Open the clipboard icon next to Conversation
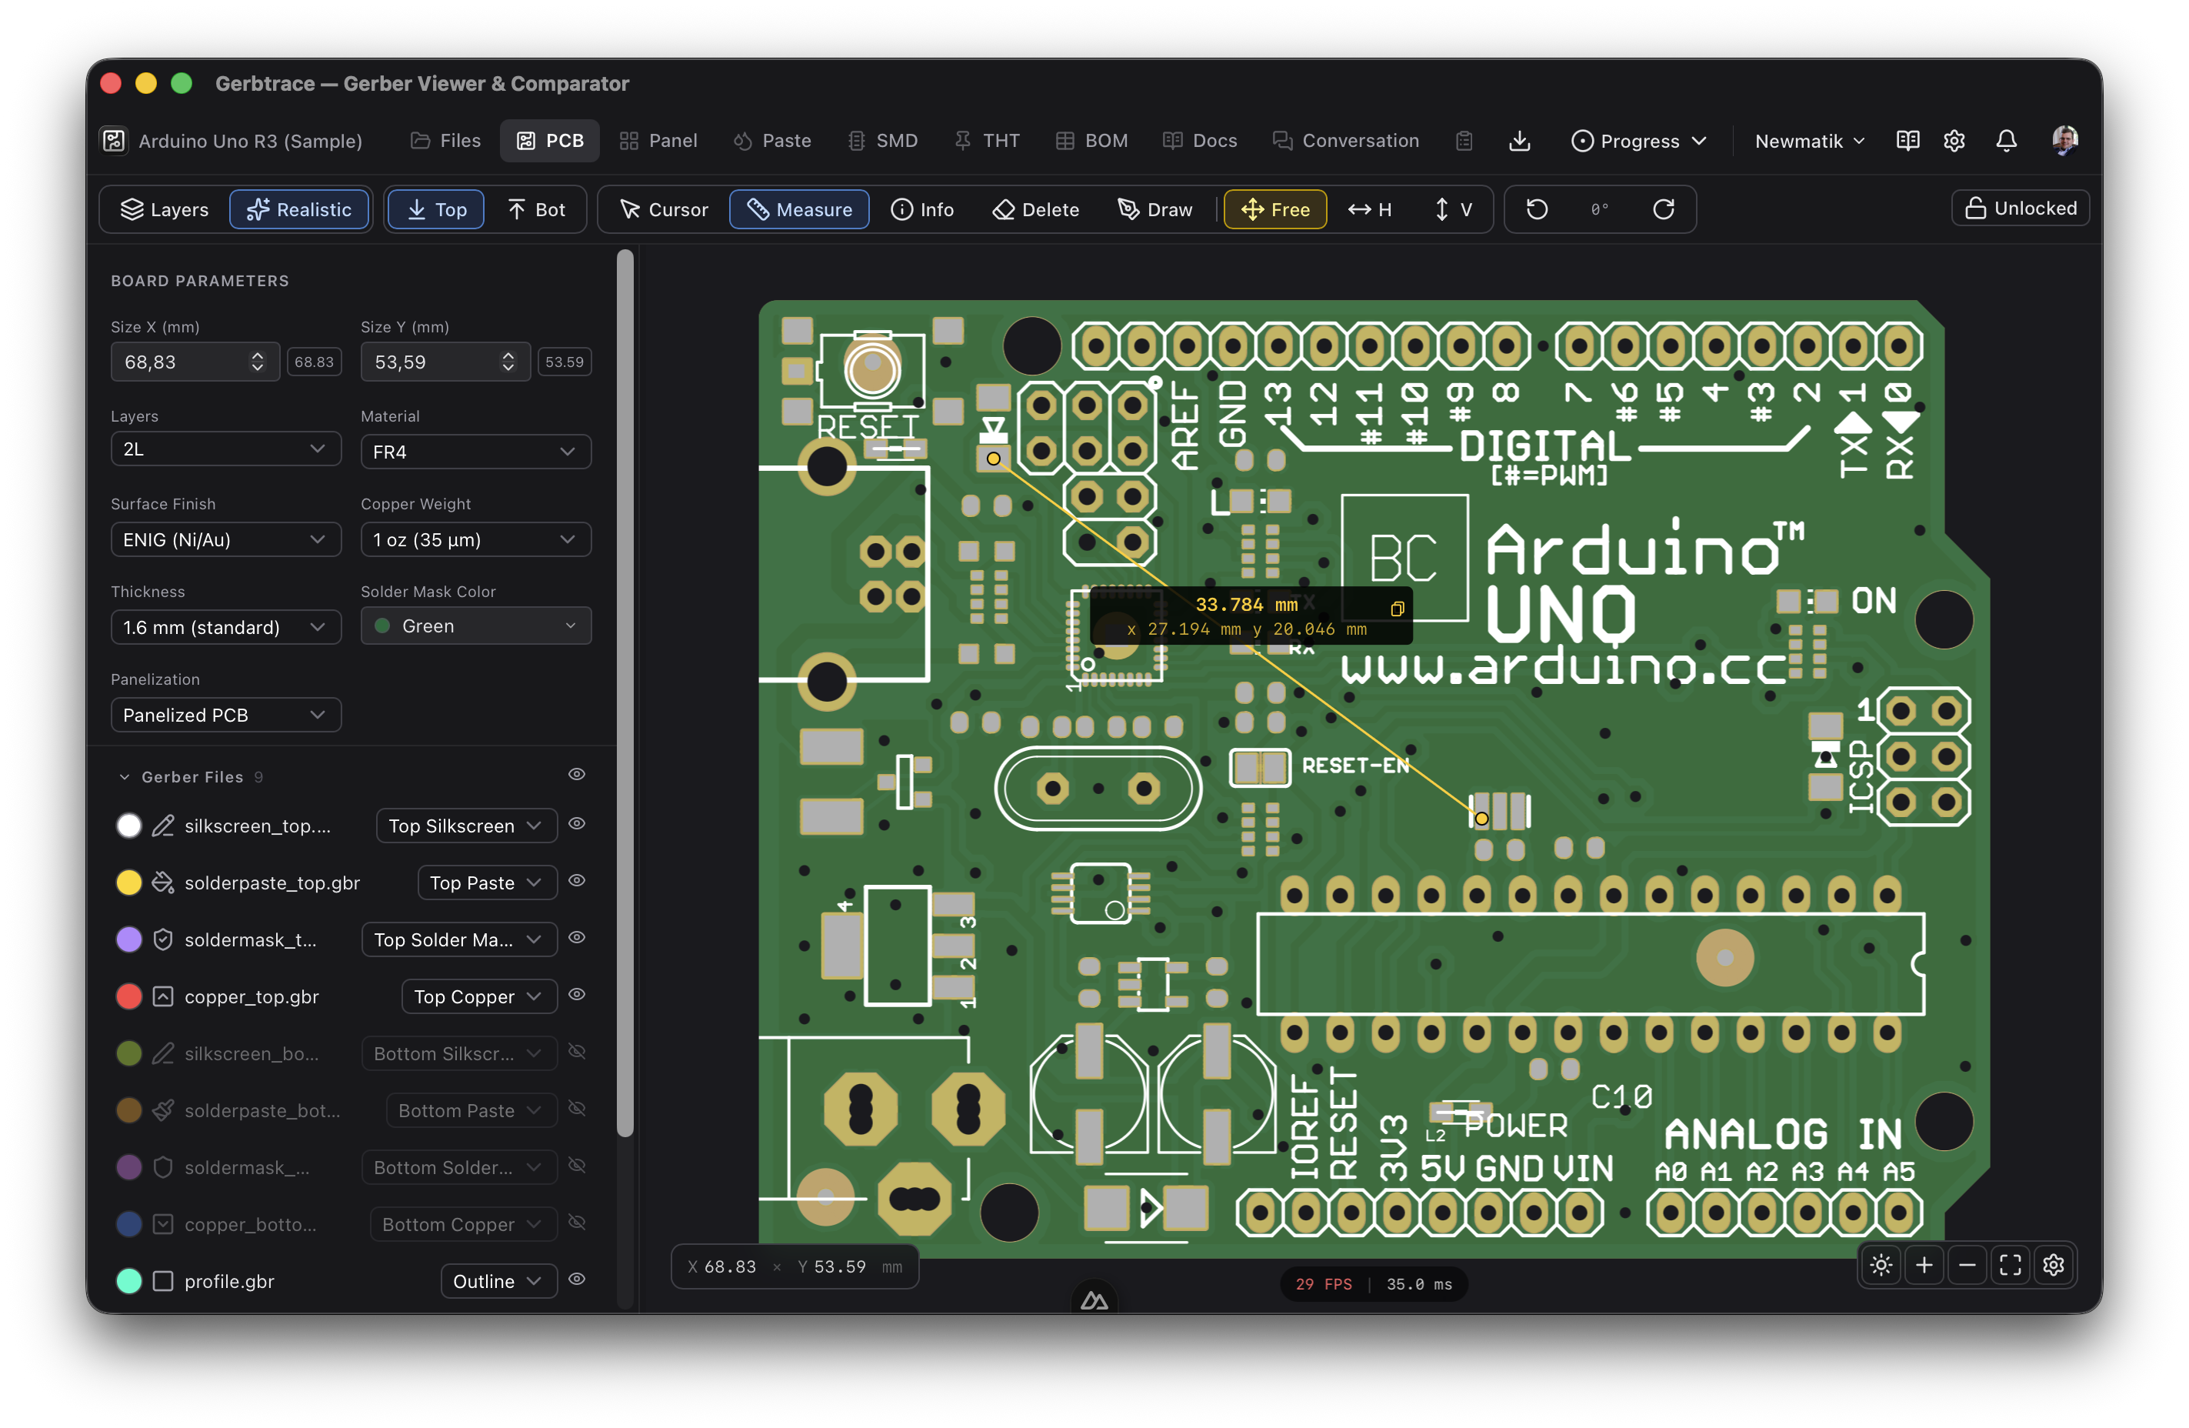This screenshot has height=1428, width=2189. (x=1464, y=141)
